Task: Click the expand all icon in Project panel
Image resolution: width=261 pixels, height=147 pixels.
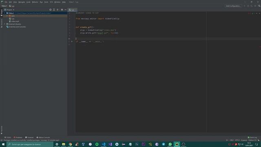Action: [54, 10]
